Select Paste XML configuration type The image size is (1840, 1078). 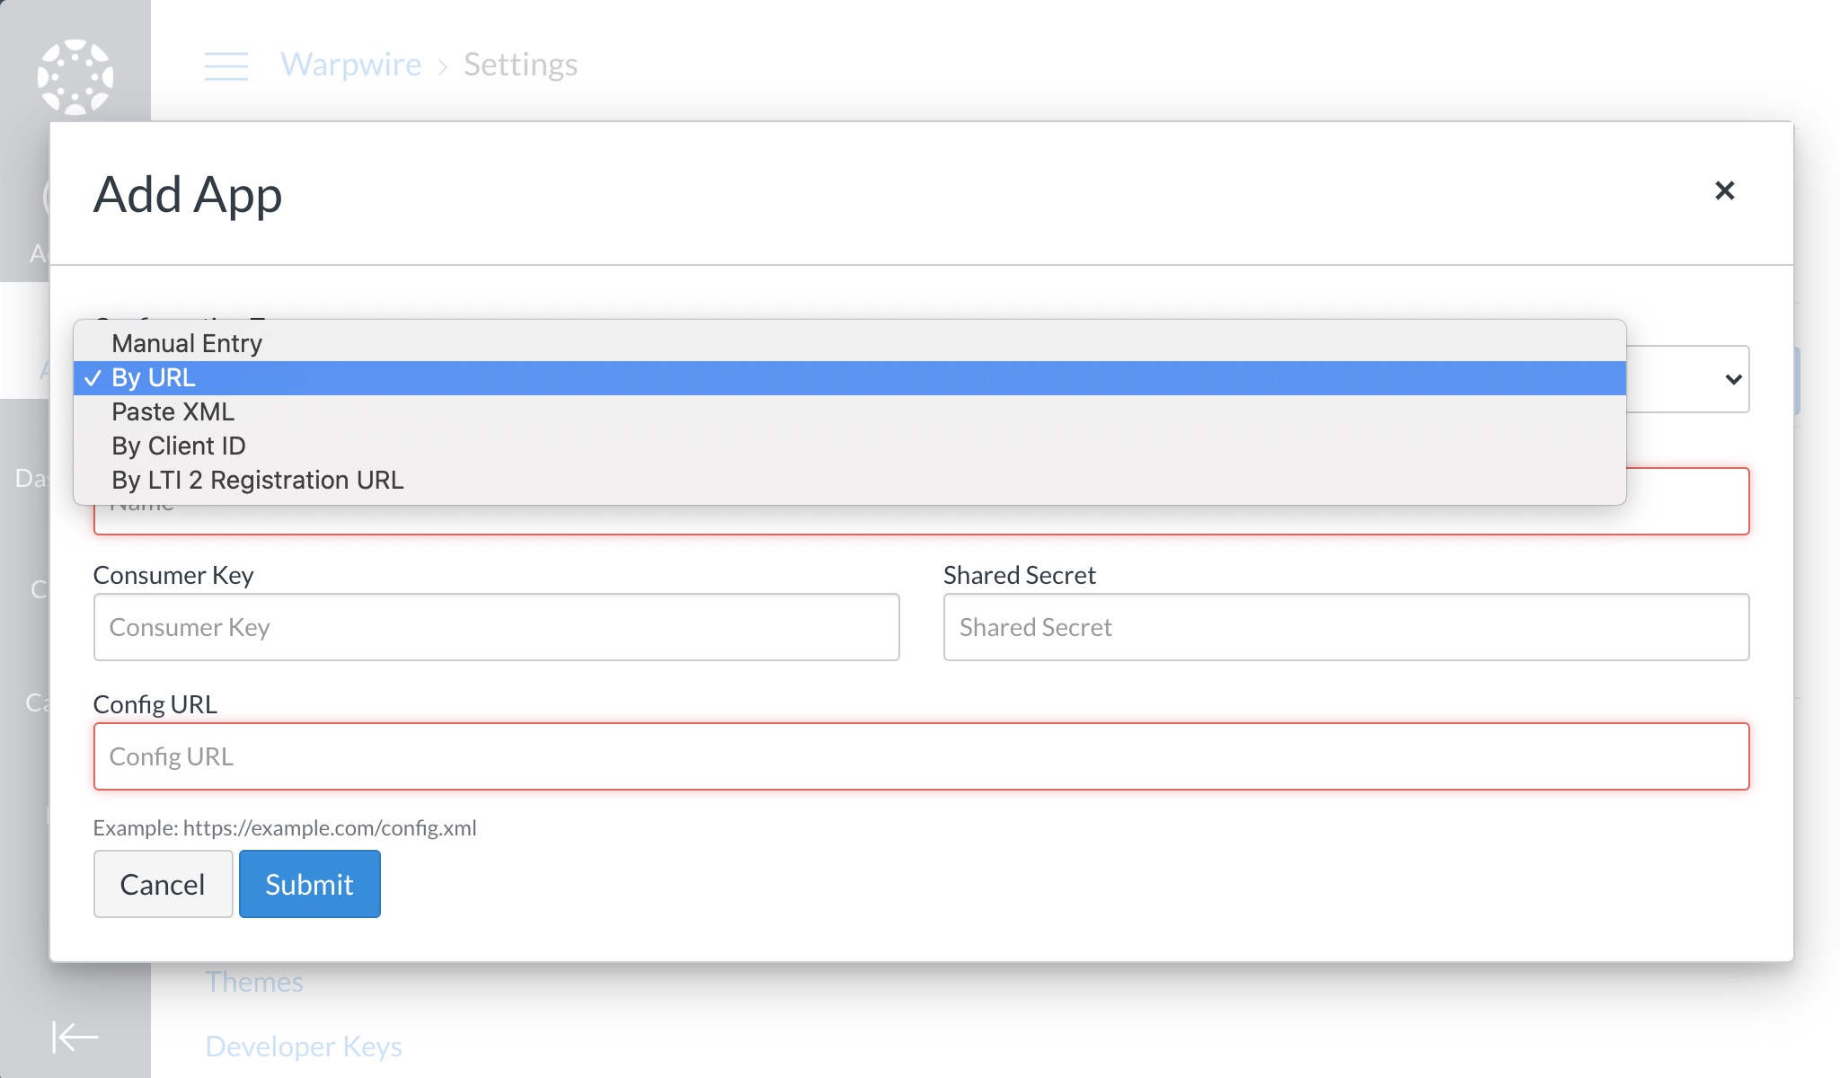(x=172, y=412)
